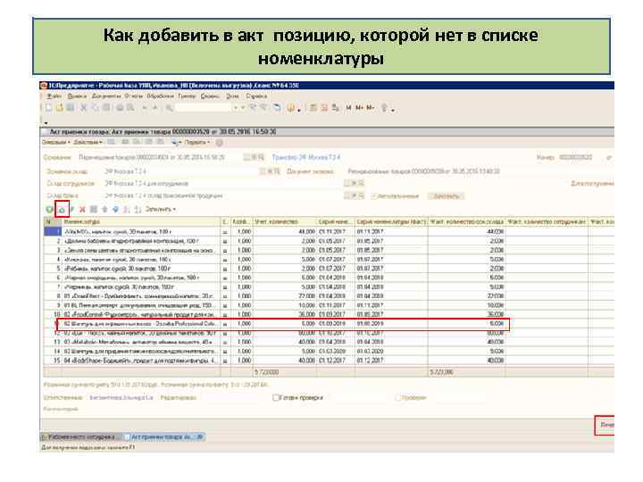This screenshot has width=643, height=482.
Task: Click the sort ascending icon in table toolbar
Action: point(126,210)
